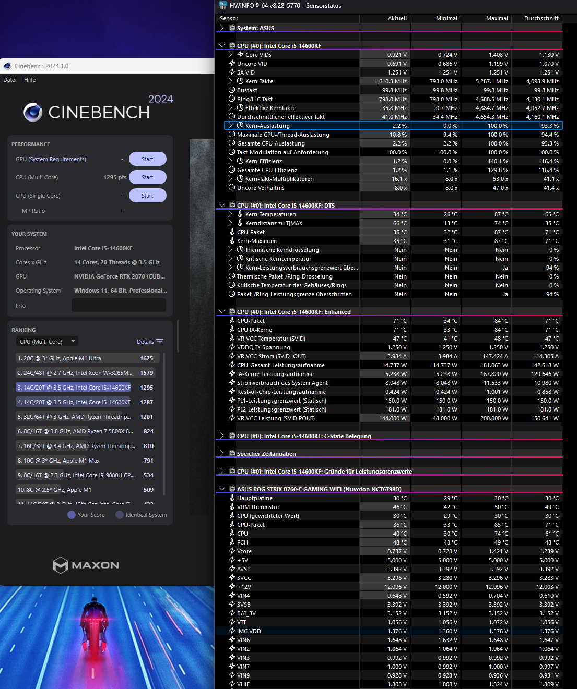Click the voltage icon beside +12V

point(232,587)
